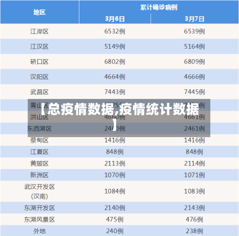Image resolution: width=239 pixels, height=236 pixels.
Task: Pick the 5149例 value
Action: click(x=115, y=46)
